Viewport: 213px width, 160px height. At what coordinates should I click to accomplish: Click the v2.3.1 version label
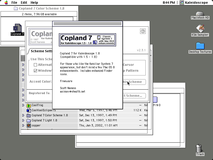141,50
